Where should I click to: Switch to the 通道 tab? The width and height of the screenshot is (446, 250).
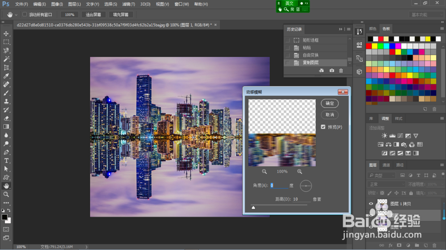[386, 165]
